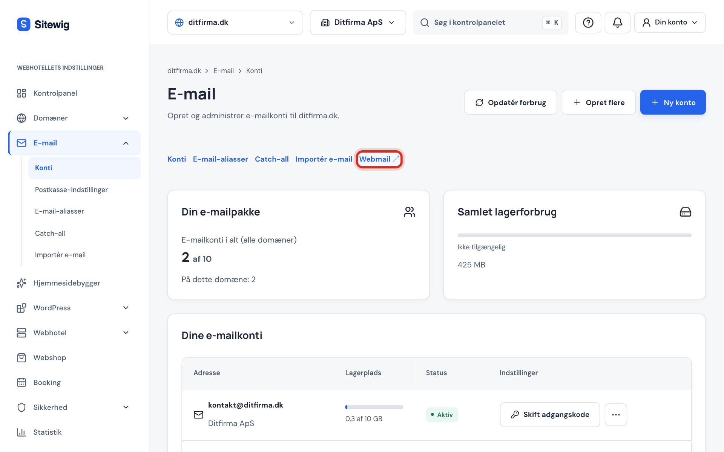Click the Booking calendar icon
Viewport: 724px width, 452px height.
coord(21,382)
